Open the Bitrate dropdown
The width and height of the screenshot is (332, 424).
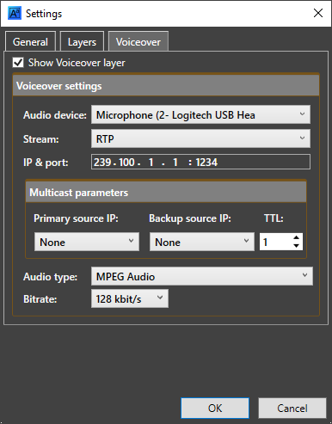[130, 298]
